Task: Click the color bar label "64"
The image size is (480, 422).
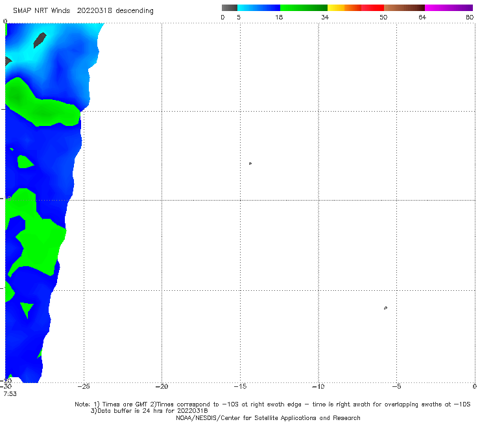Action: point(422,17)
